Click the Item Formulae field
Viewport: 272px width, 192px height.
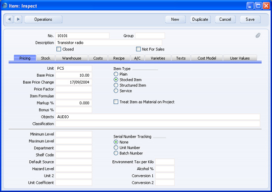point(74,96)
